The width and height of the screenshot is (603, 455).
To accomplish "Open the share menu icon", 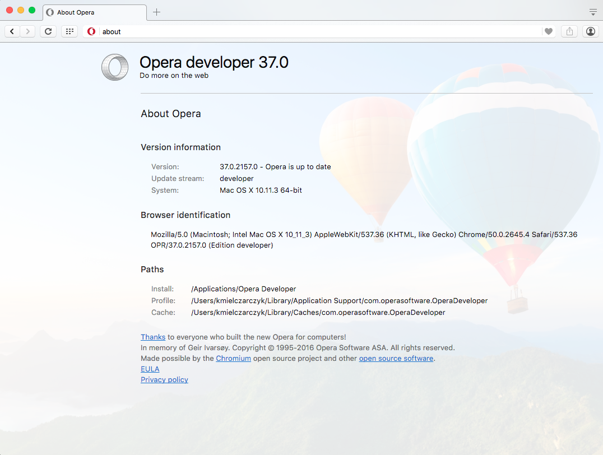I will click(x=569, y=31).
